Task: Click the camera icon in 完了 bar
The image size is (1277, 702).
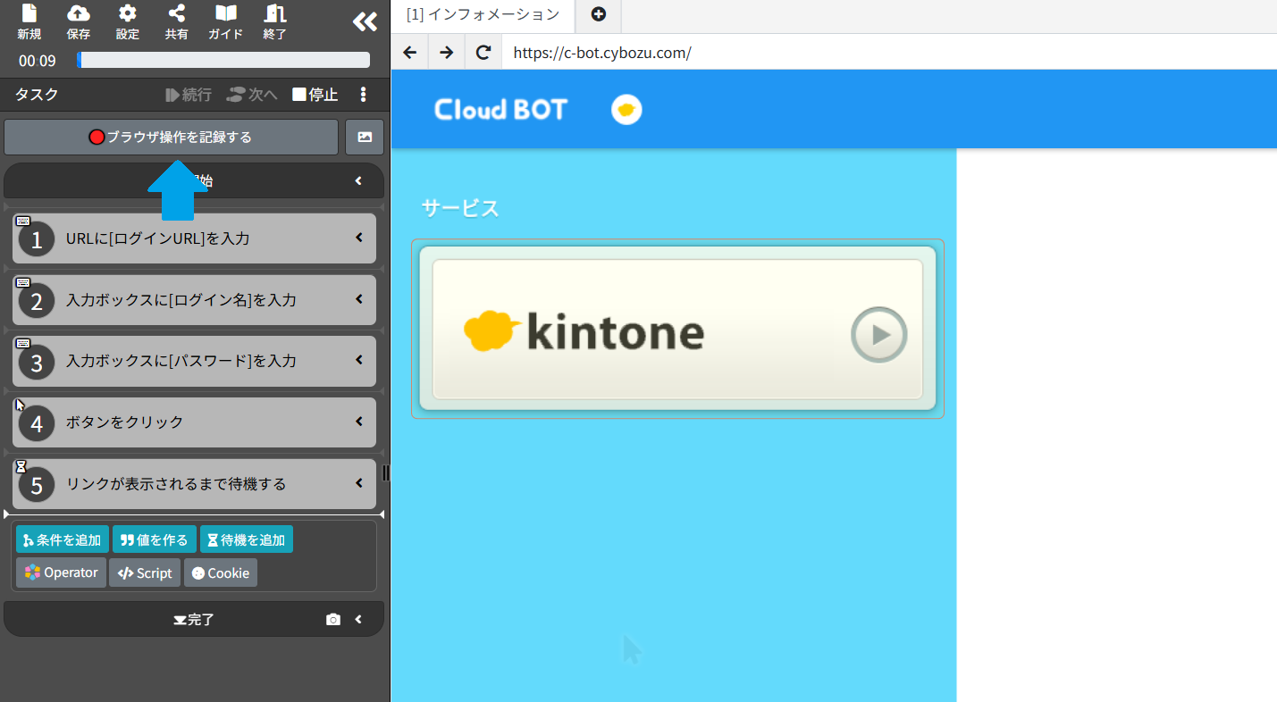Action: (333, 619)
